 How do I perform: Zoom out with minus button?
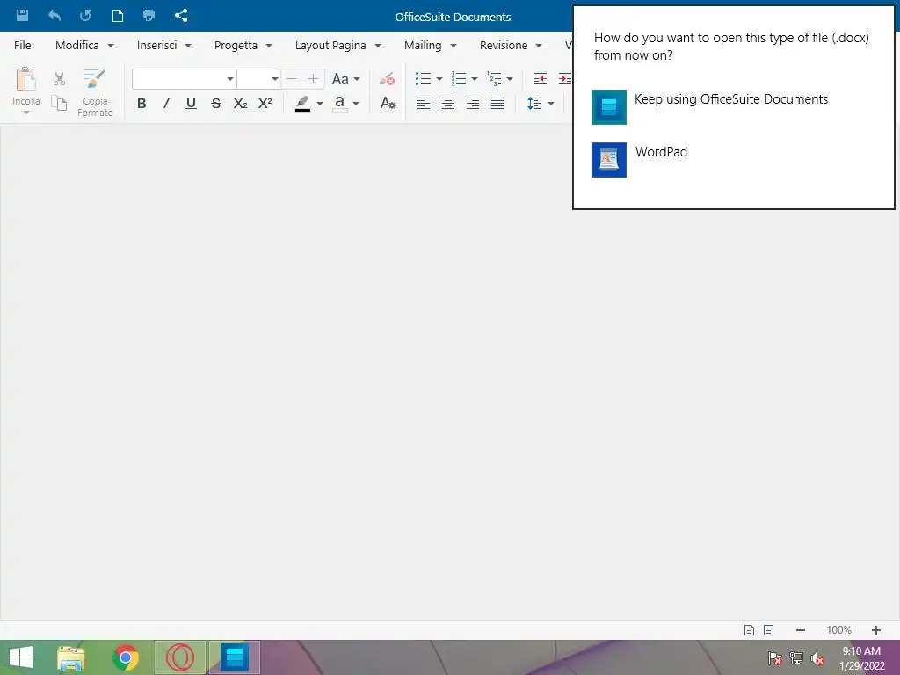pyautogui.click(x=801, y=630)
